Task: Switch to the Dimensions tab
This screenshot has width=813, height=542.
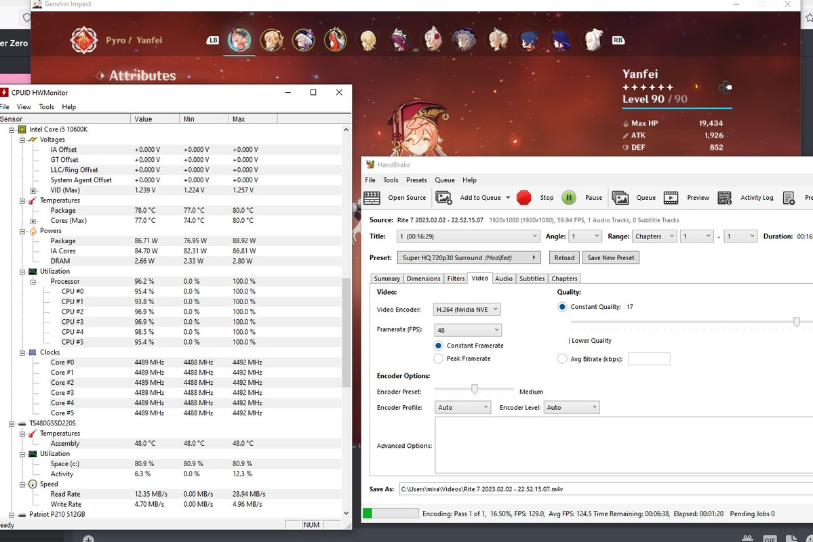Action: click(x=423, y=278)
